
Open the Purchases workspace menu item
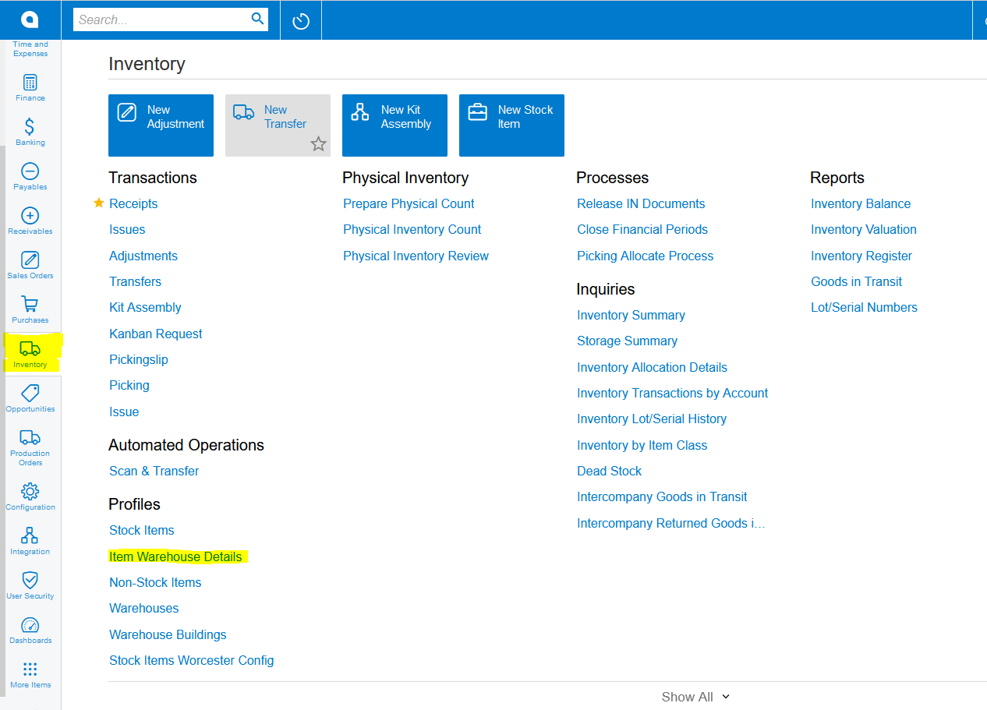[30, 310]
